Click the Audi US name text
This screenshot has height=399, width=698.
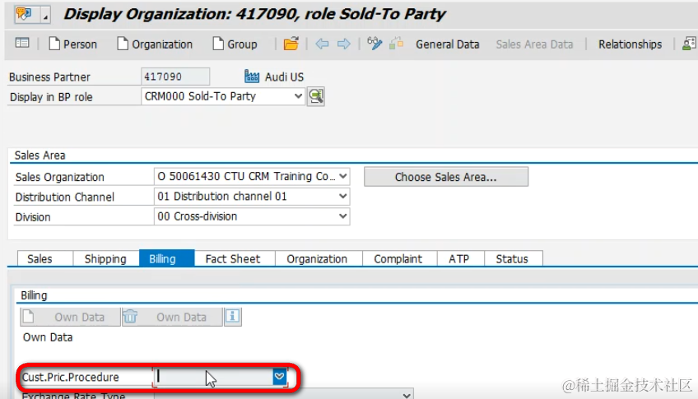(284, 77)
